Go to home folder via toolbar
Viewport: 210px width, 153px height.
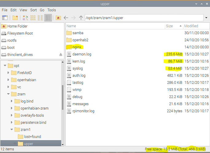point(58,18)
